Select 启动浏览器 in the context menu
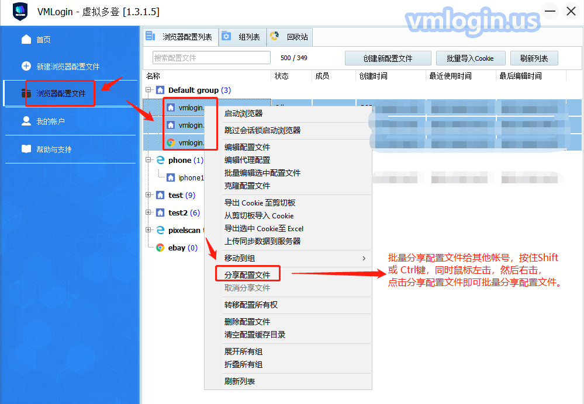Viewport: 584px width, 404px height. pyautogui.click(x=244, y=113)
